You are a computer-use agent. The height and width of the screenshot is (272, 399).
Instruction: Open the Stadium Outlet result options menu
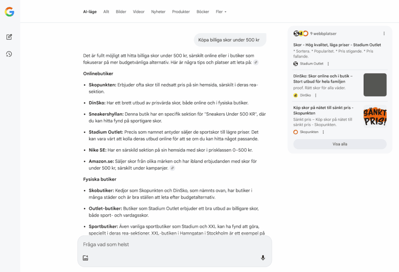tap(328, 64)
